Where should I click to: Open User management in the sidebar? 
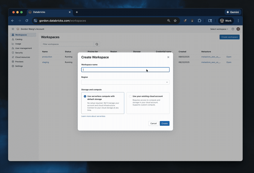click(x=23, y=48)
